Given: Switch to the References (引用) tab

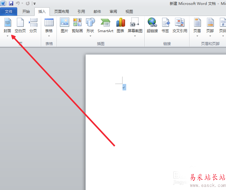Looking at the screenshot, I should coord(81,12).
